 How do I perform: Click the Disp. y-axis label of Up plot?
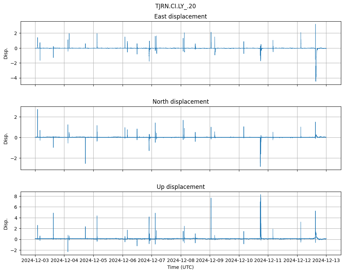coord(6,223)
